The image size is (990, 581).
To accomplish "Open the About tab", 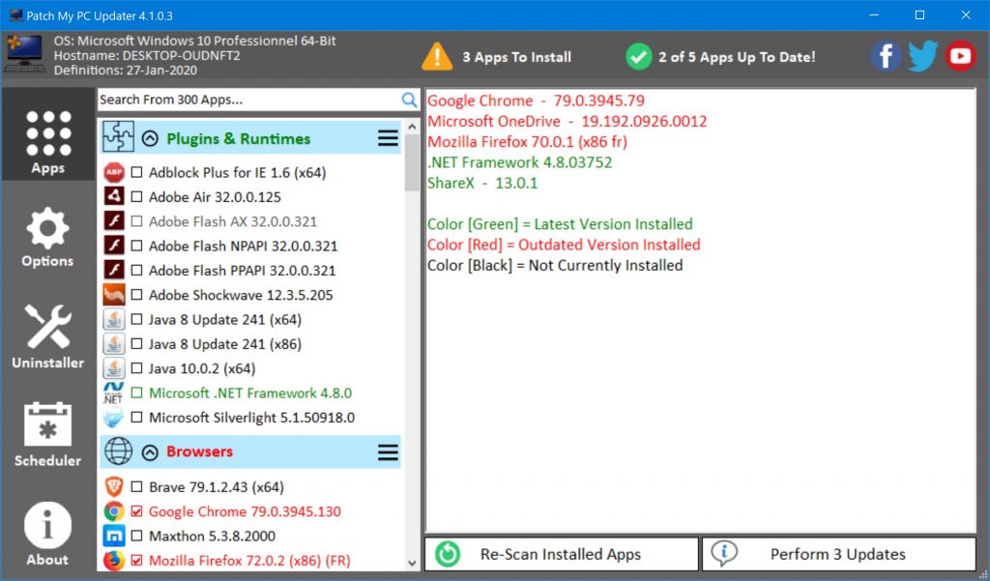I will click(48, 534).
